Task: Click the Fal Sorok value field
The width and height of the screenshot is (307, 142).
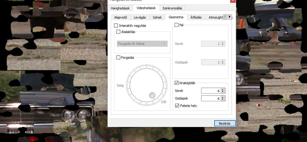Action: [211, 44]
